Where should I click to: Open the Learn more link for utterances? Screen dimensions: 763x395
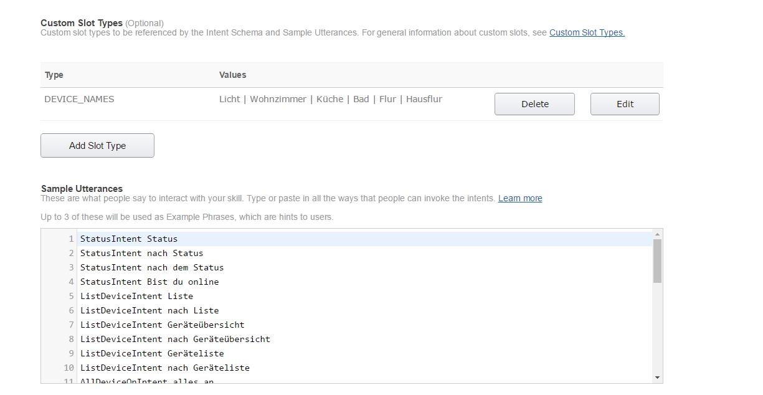tap(520, 198)
